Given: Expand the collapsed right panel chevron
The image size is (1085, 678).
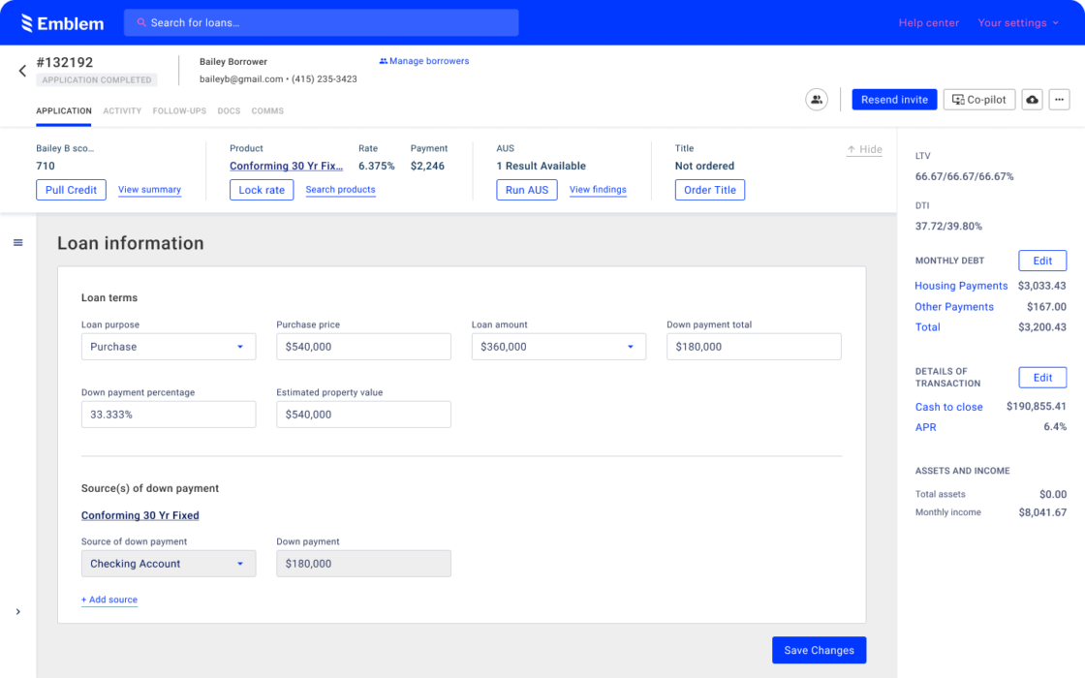Looking at the screenshot, I should [x=17, y=611].
